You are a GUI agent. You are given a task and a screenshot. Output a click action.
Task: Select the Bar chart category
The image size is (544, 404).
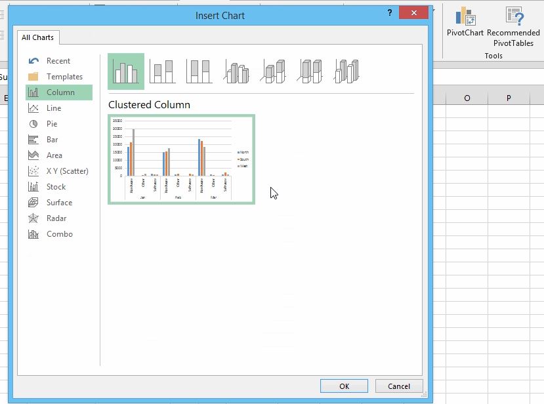tap(52, 140)
